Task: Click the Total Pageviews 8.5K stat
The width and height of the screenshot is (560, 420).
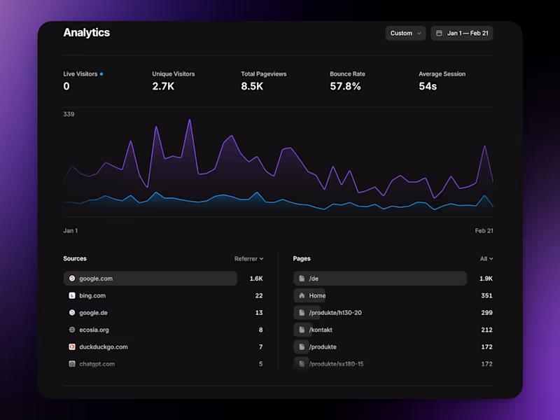Action: tap(264, 80)
